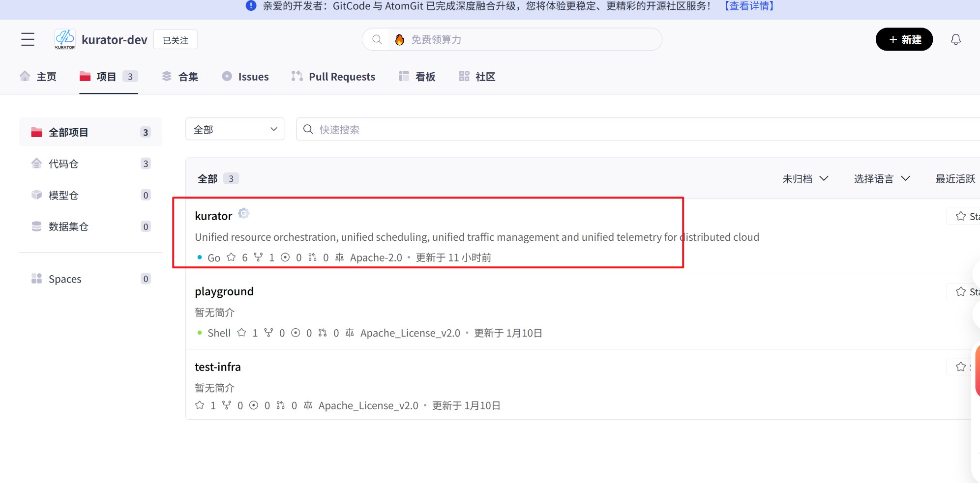Click 更新于 11 小时前 text

[453, 257]
